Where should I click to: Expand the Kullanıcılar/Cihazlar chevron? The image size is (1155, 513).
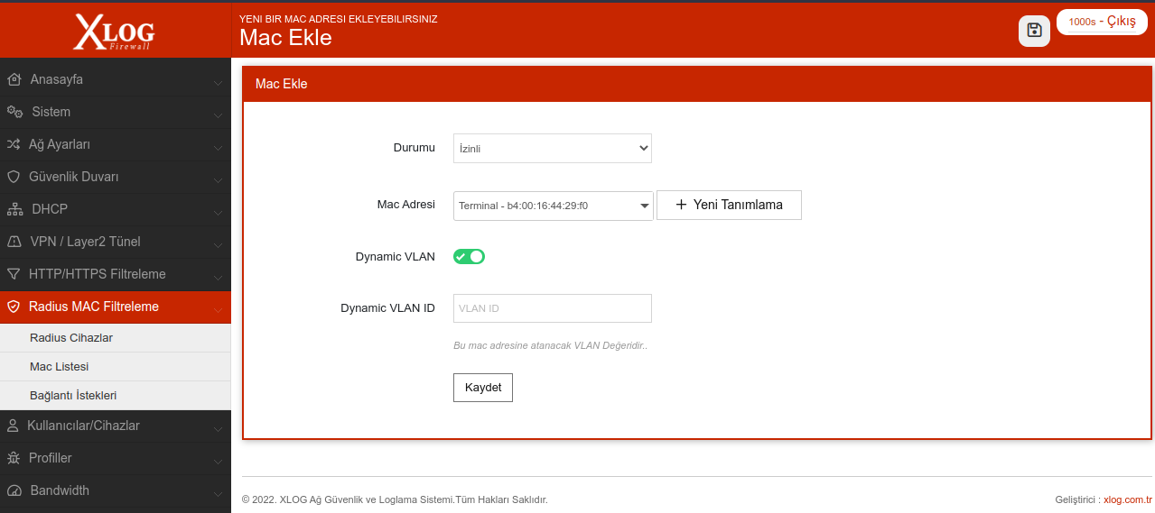(x=218, y=428)
